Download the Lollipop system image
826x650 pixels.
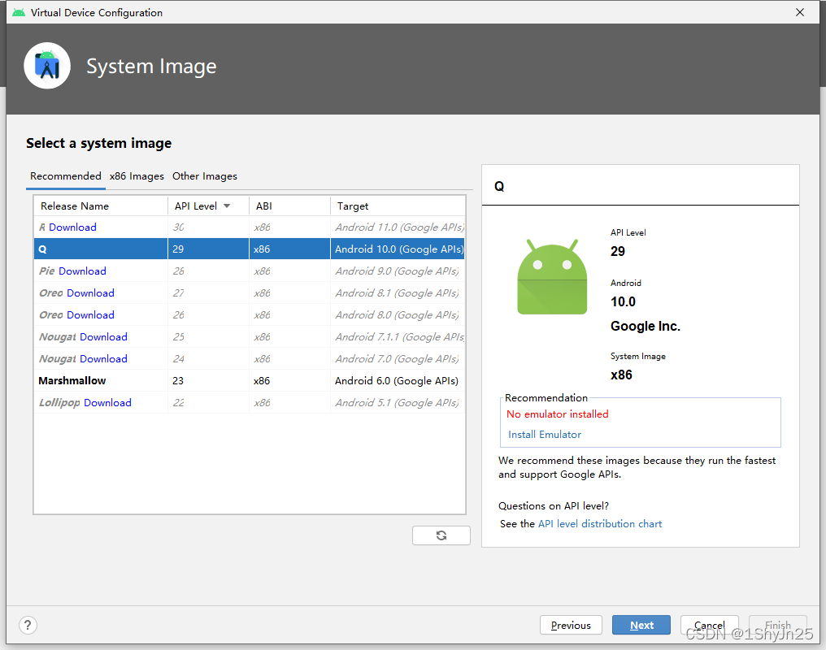tap(107, 403)
